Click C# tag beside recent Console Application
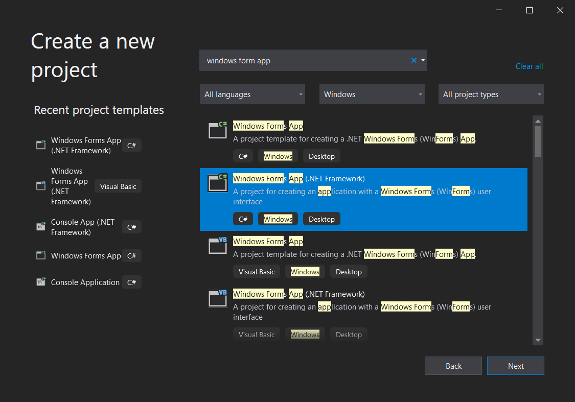 (x=131, y=282)
